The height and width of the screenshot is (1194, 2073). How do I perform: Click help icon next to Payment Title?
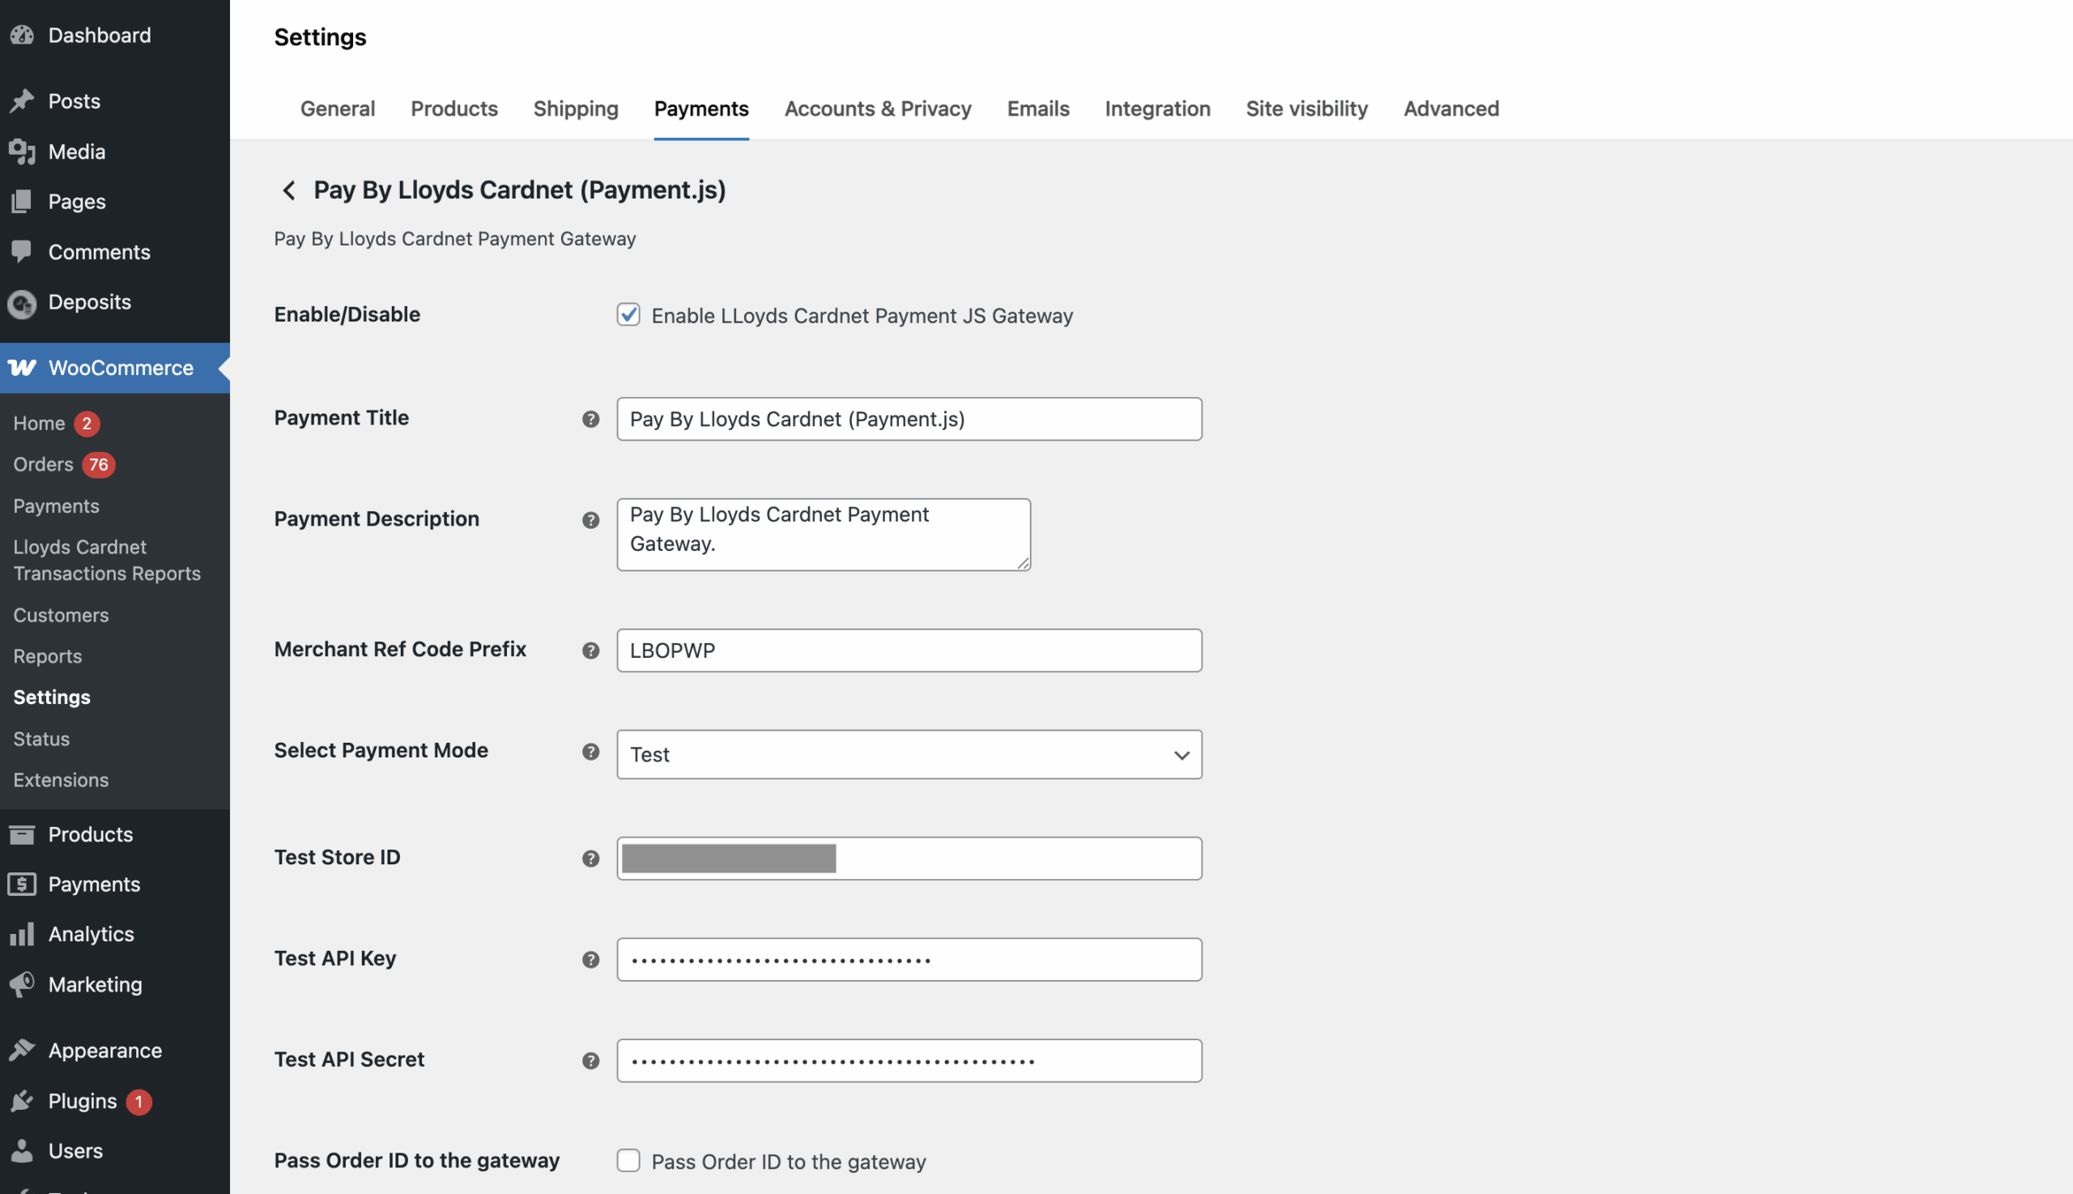click(x=590, y=419)
